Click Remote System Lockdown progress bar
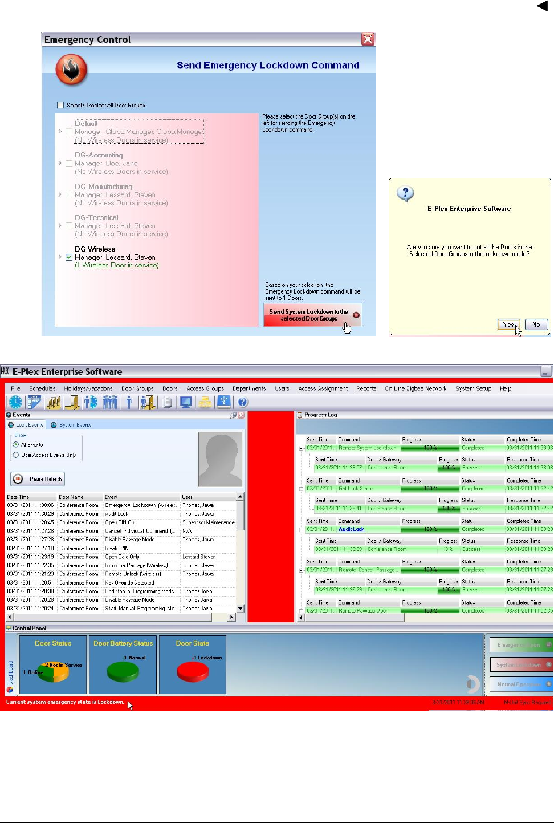Screen dimensions: 554x823 pos(430,448)
